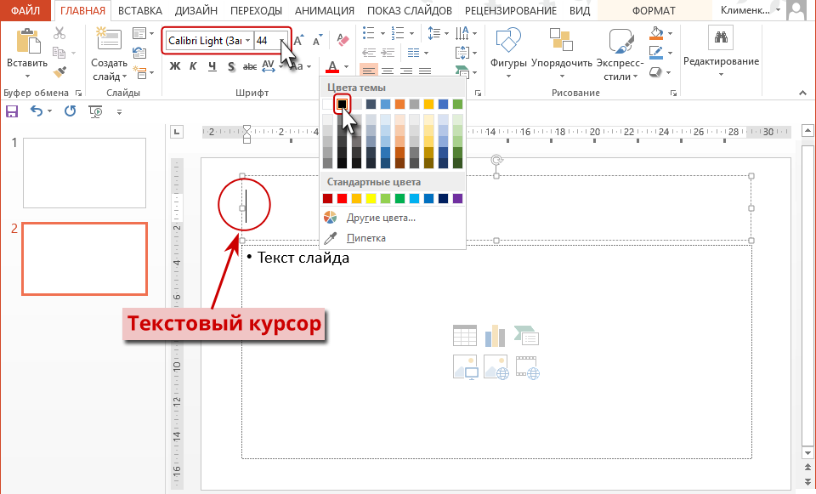The width and height of the screenshot is (816, 494).
Task: Click the Copy icon in Буфер обмена
Action: 59,53
